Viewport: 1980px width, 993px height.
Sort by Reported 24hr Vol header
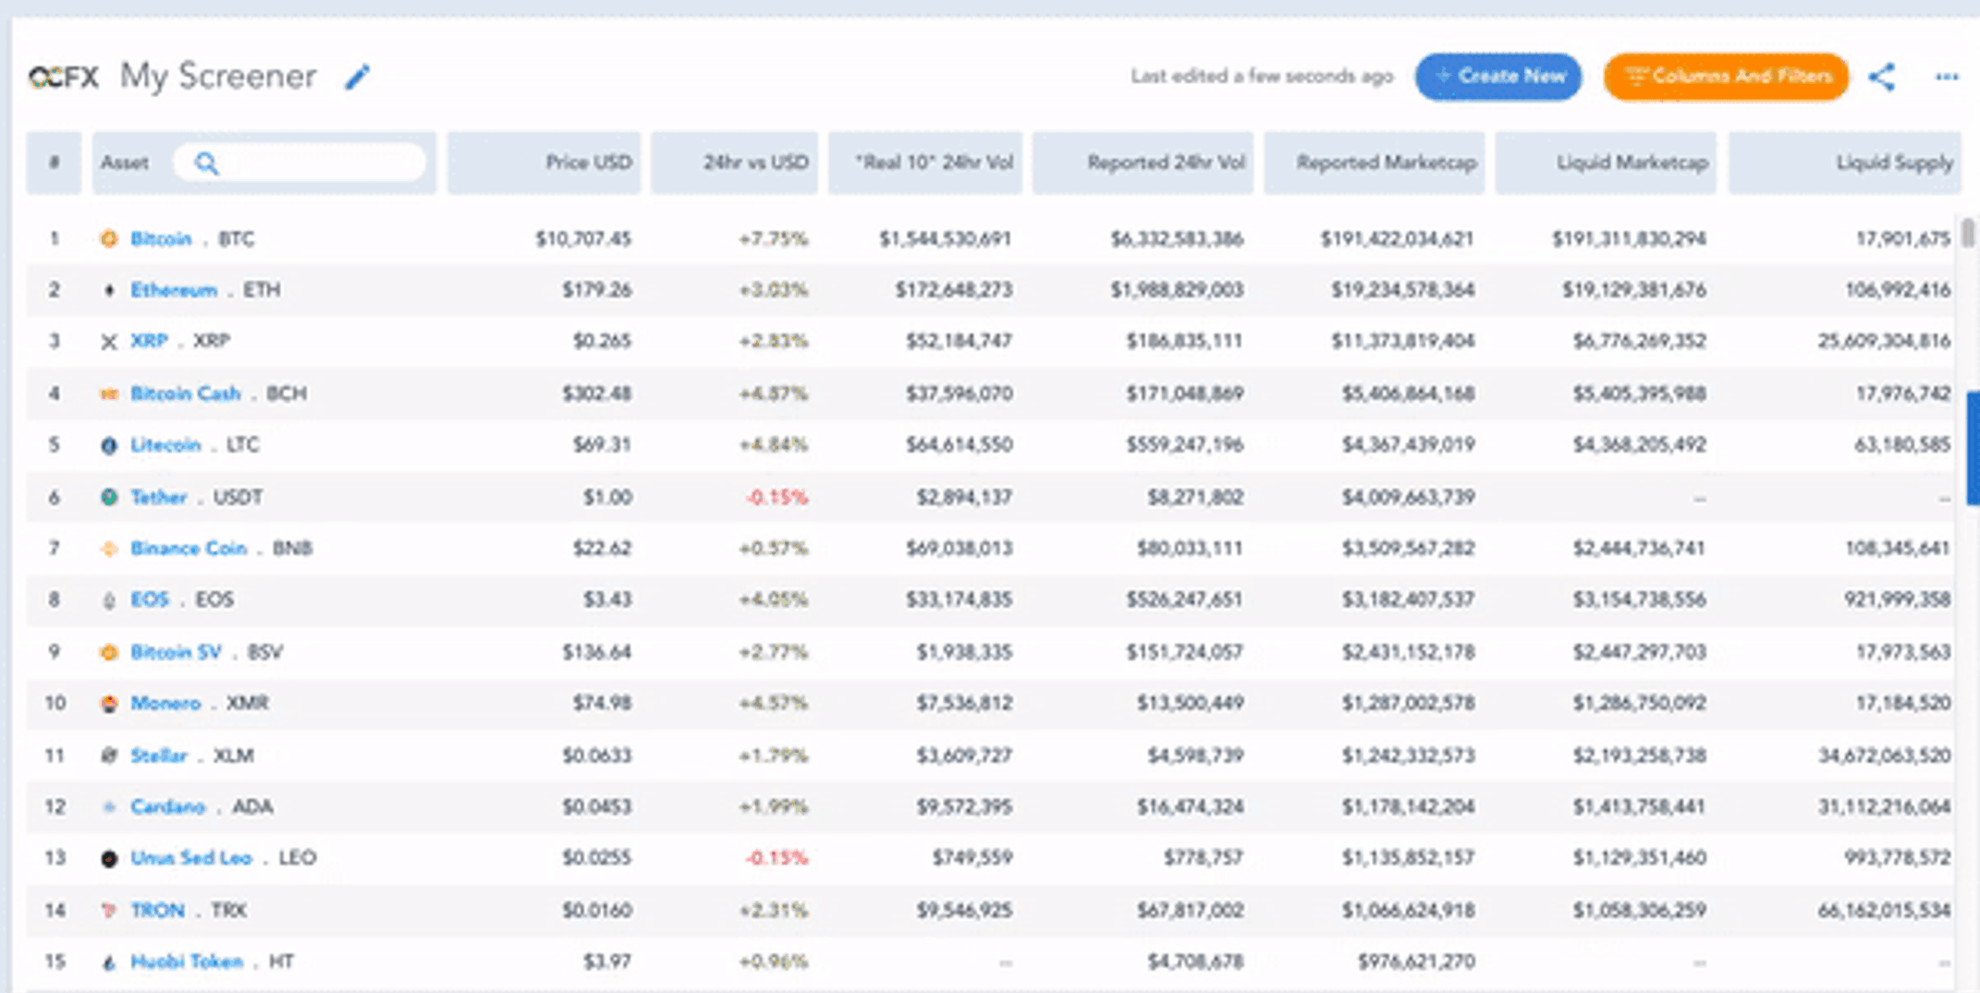[1143, 163]
